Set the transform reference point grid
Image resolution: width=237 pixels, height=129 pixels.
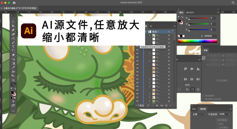(x=204, y=58)
